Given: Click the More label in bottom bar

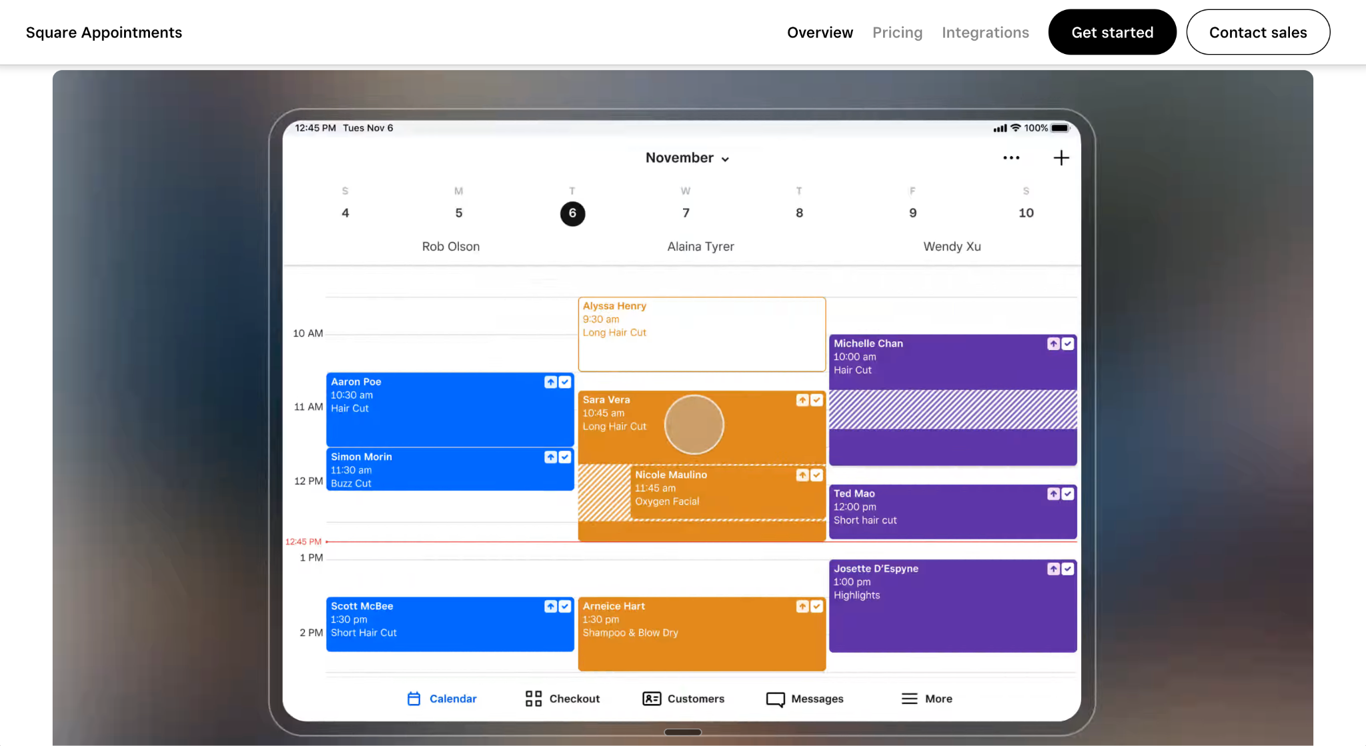Looking at the screenshot, I should 938,699.
